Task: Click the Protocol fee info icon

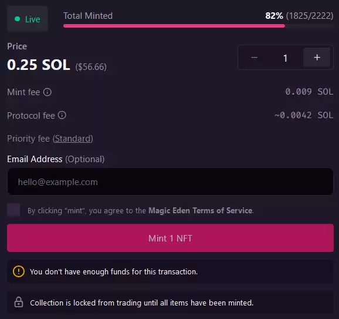Action: 62,115
